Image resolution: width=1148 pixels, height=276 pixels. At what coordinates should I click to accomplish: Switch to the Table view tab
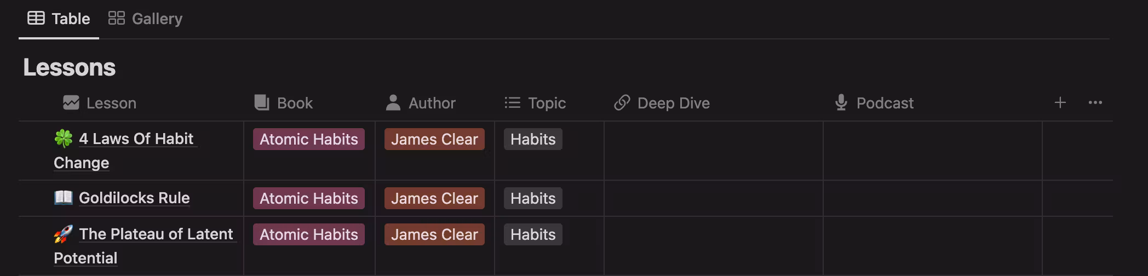click(x=59, y=19)
